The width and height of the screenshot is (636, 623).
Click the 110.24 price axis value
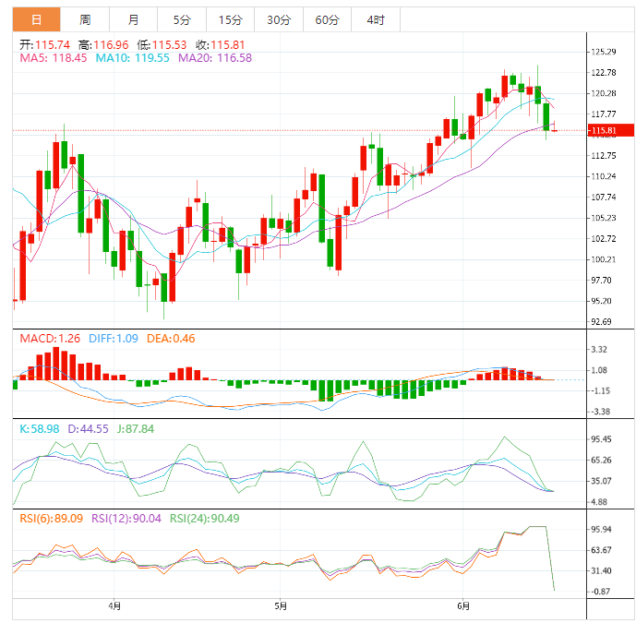pyautogui.click(x=604, y=176)
